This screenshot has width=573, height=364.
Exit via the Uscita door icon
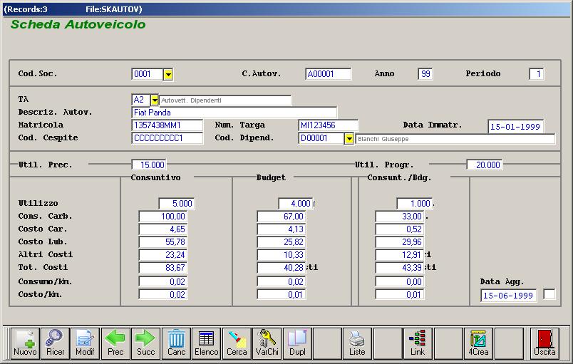(544, 343)
